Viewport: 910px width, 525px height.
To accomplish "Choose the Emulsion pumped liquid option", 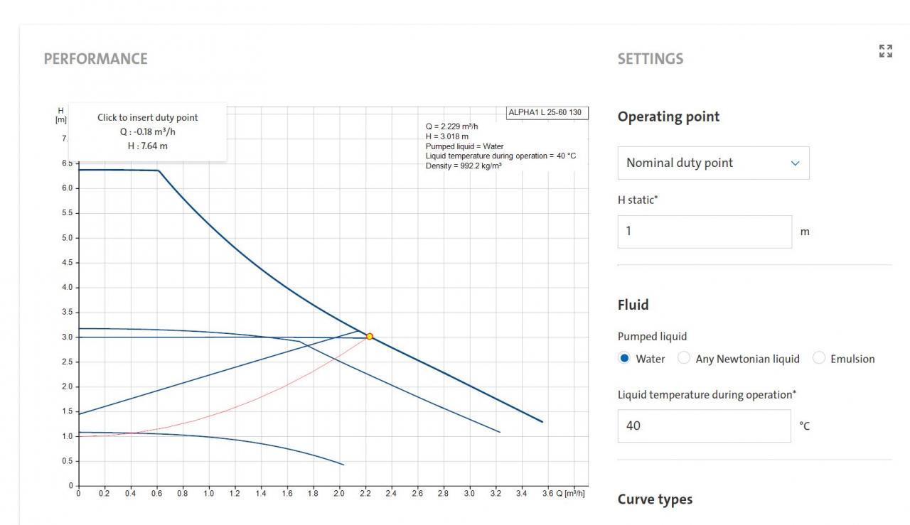I will 818,359.
